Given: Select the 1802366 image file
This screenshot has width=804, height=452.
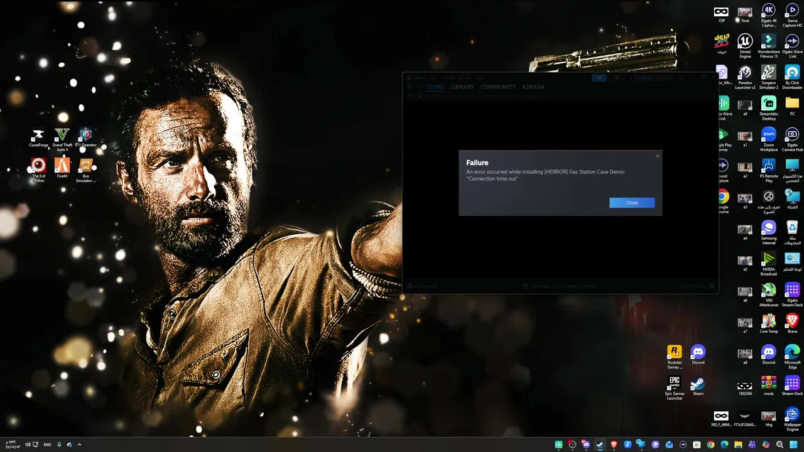Looking at the screenshot, I should point(745,387).
